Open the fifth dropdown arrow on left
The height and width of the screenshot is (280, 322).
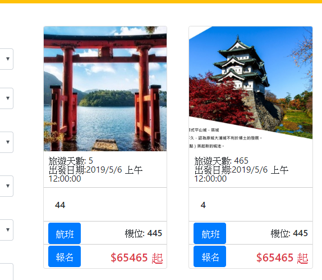(x=7, y=230)
